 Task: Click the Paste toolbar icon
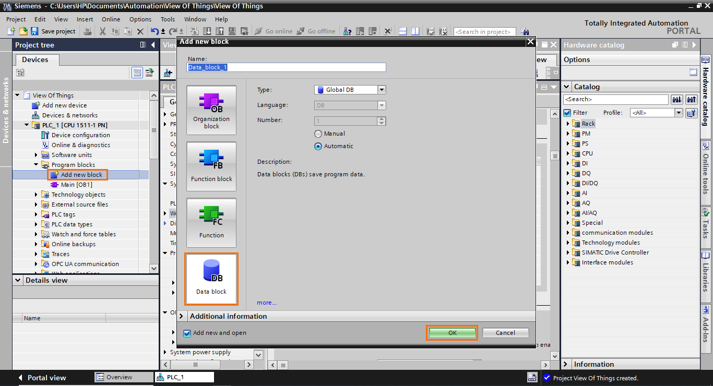[127, 31]
